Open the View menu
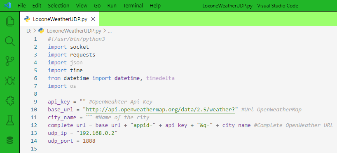The width and height of the screenshot is (337, 153). [82, 6]
